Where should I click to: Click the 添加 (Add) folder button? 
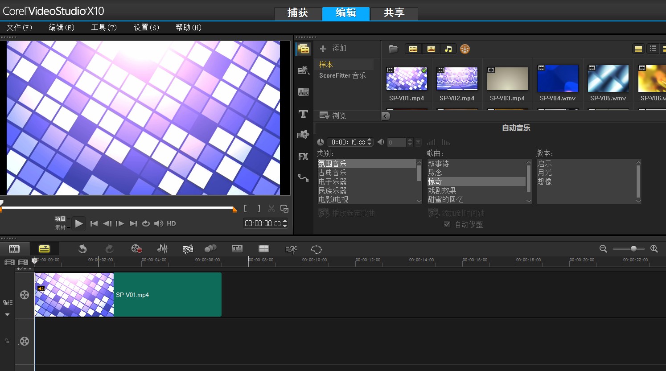coord(333,48)
